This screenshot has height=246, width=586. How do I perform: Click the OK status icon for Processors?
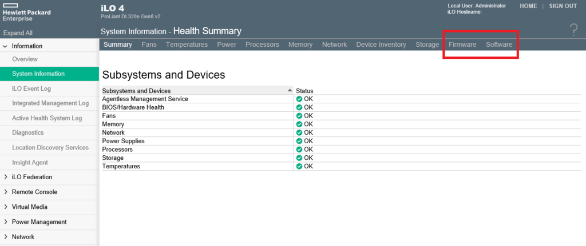point(299,150)
